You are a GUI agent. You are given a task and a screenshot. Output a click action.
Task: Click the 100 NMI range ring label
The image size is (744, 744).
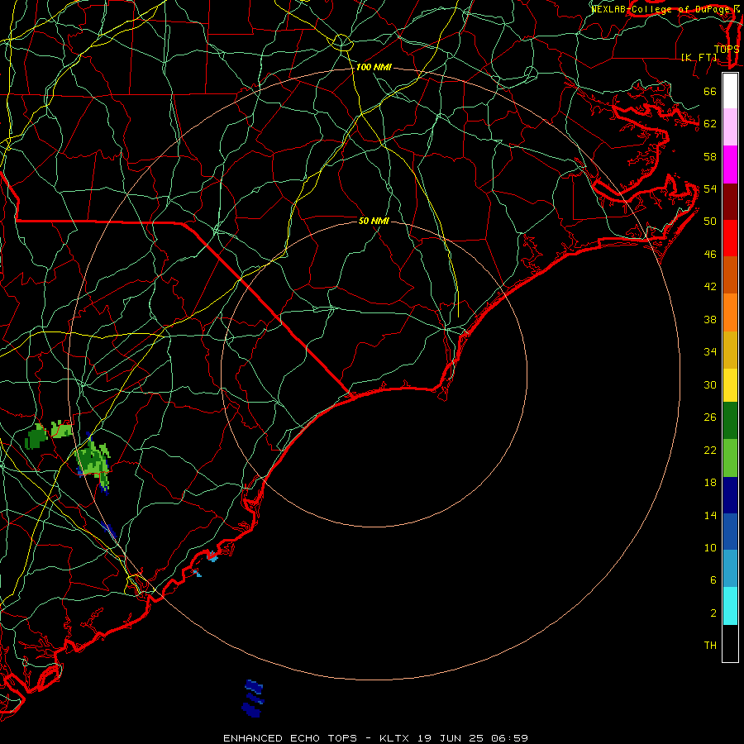pos(374,68)
